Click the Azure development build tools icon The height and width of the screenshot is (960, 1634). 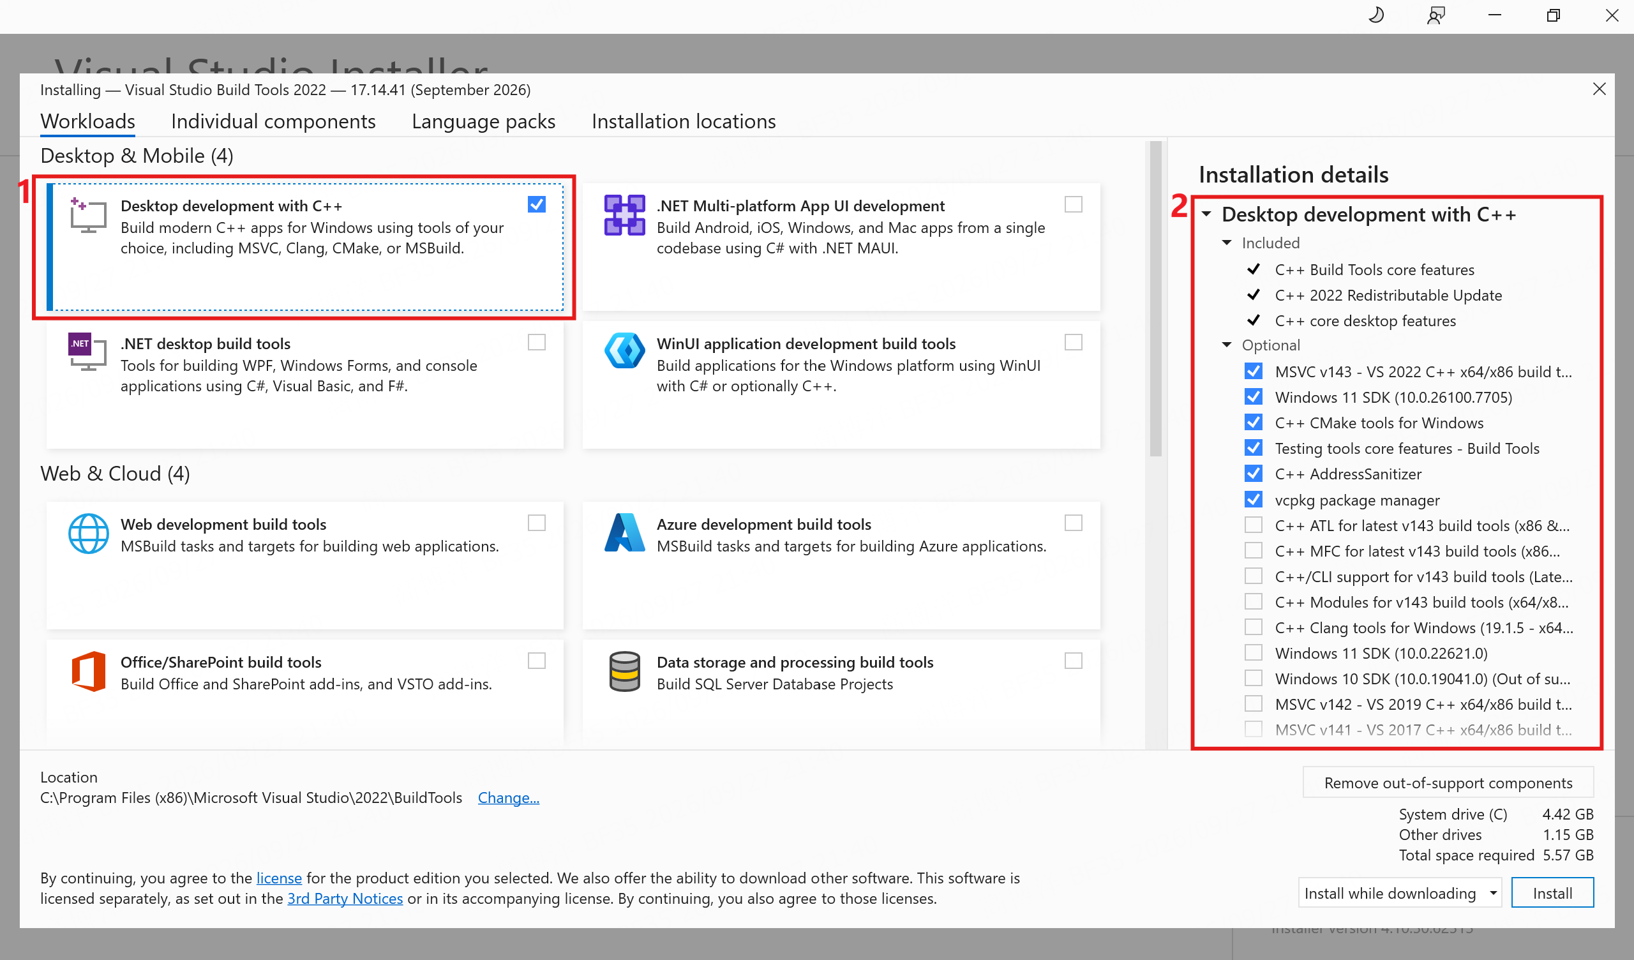(x=624, y=532)
